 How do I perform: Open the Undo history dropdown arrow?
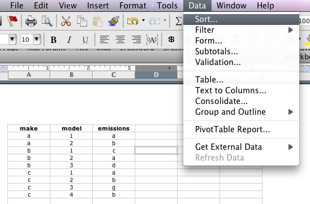coord(143,20)
